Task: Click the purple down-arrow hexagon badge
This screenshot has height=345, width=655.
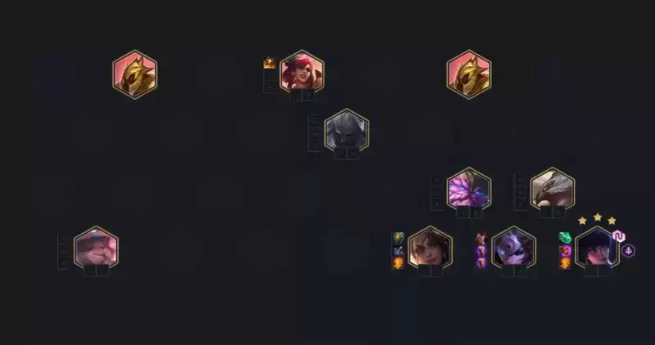Action: tap(628, 251)
